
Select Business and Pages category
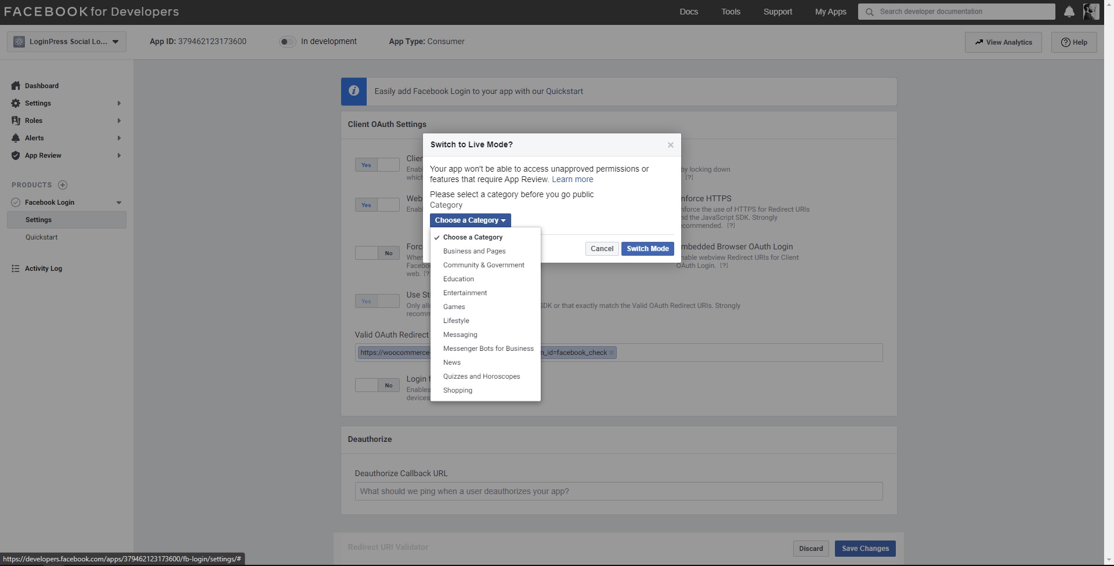pos(486,251)
